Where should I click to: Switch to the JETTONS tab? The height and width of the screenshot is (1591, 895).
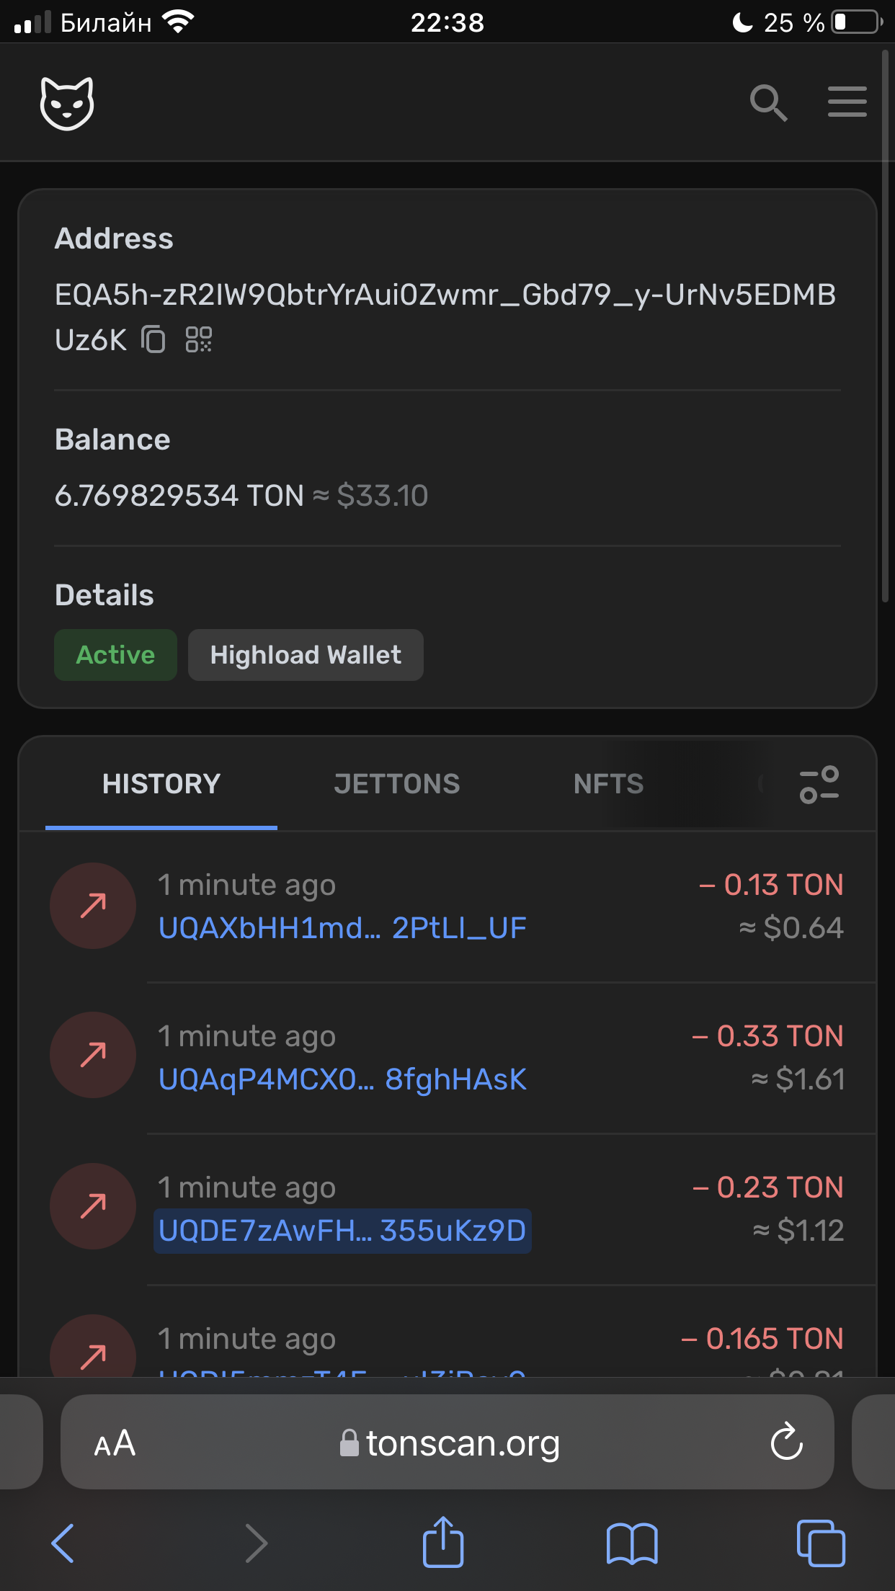pos(396,784)
